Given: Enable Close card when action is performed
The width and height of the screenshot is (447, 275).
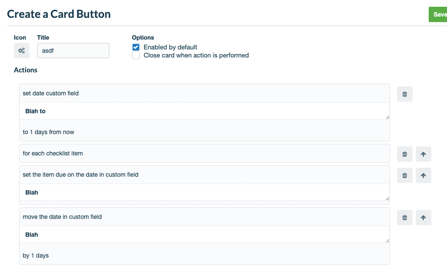Looking at the screenshot, I should click(136, 55).
